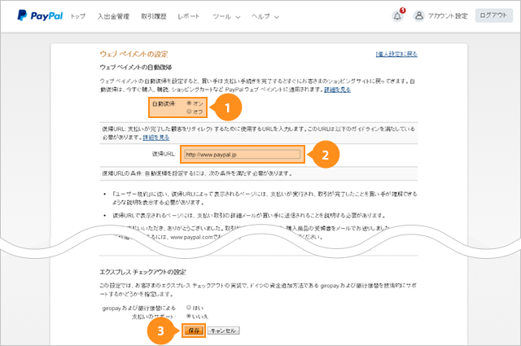
Task: Go to 入出金管理 in navigation
Action: pyautogui.click(x=112, y=16)
